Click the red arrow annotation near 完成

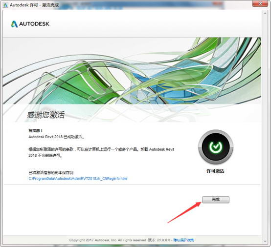click(x=184, y=212)
